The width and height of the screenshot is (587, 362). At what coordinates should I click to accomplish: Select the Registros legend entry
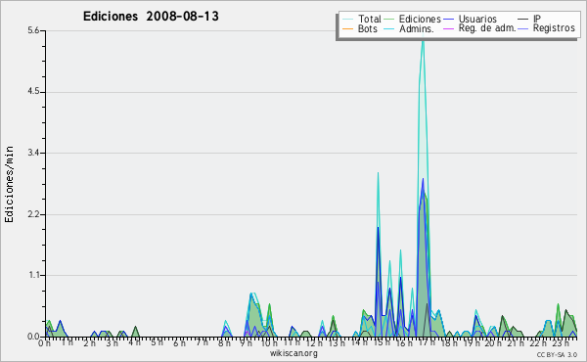(x=554, y=28)
